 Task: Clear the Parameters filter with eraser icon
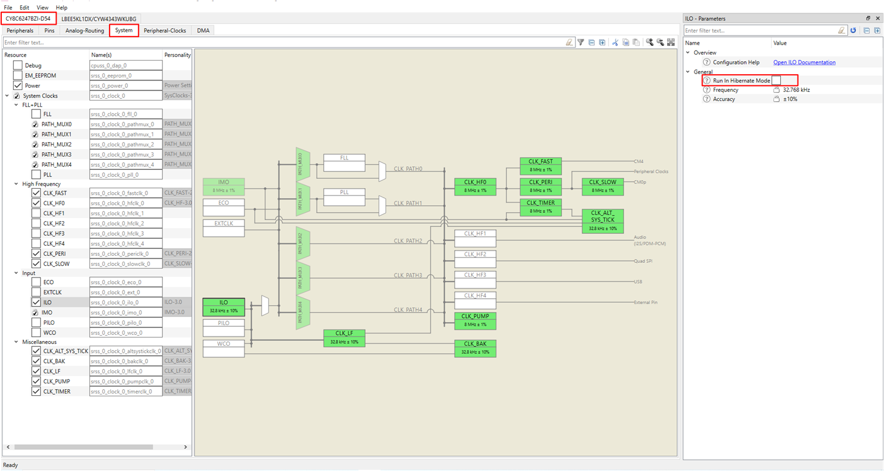click(842, 30)
